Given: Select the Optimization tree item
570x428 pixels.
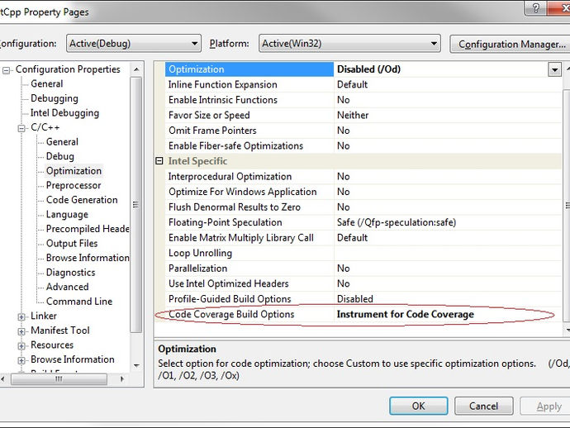Looking at the screenshot, I should [x=74, y=171].
